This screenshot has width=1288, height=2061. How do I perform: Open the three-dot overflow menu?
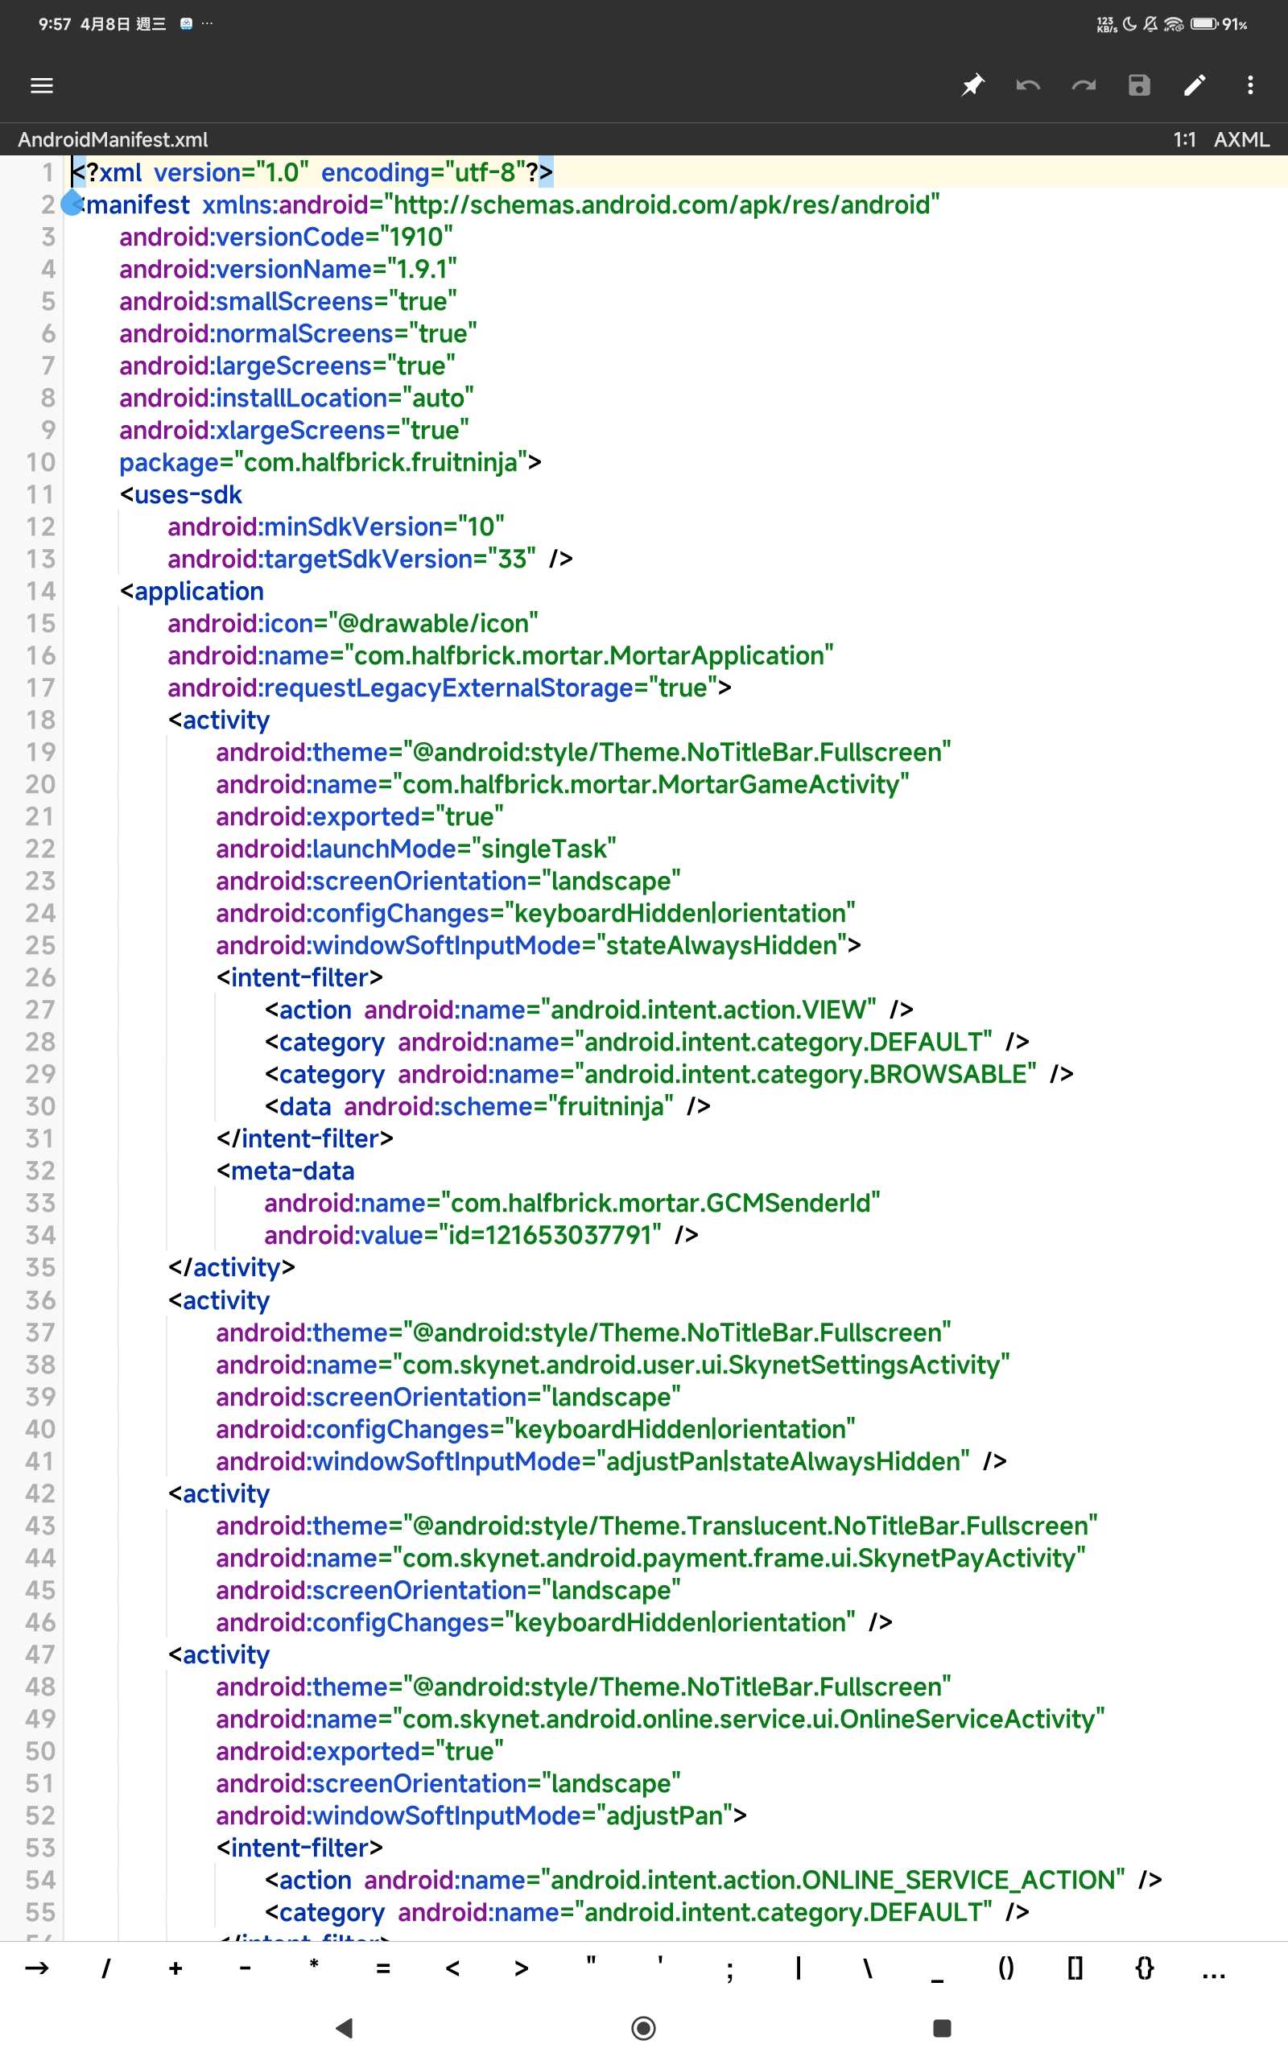click(1249, 85)
